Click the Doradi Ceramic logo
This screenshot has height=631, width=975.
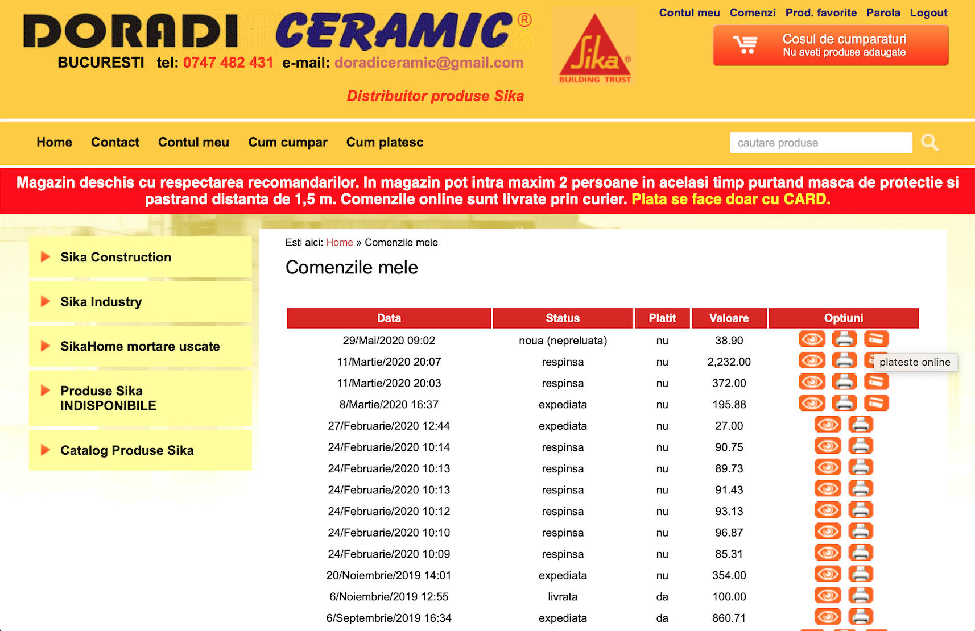[x=278, y=30]
